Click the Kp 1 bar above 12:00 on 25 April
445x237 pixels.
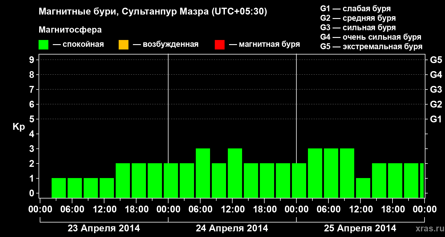363,188
